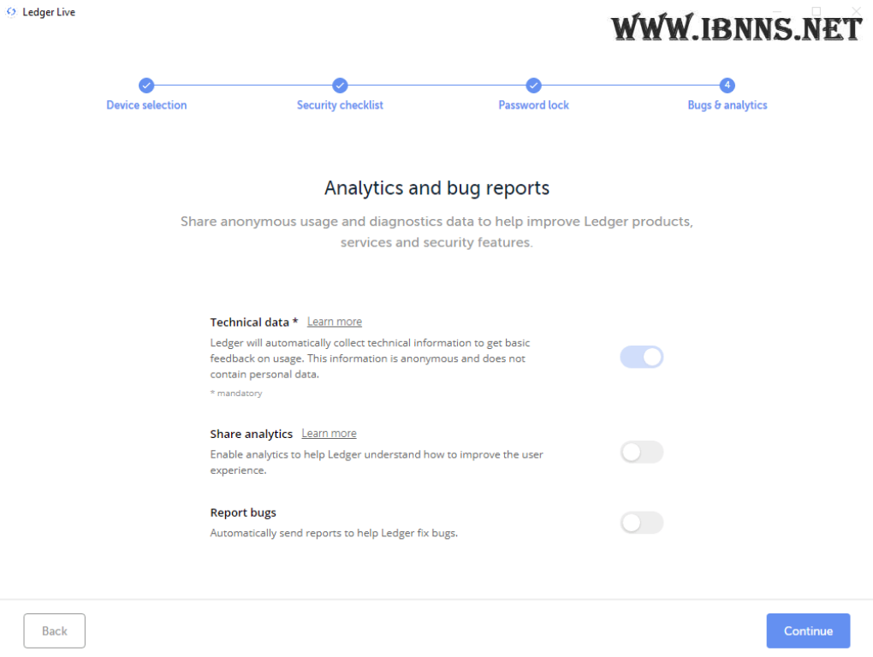Click the step 4 circle indicator
Viewport: 873px width, 657px height.
[x=727, y=85]
